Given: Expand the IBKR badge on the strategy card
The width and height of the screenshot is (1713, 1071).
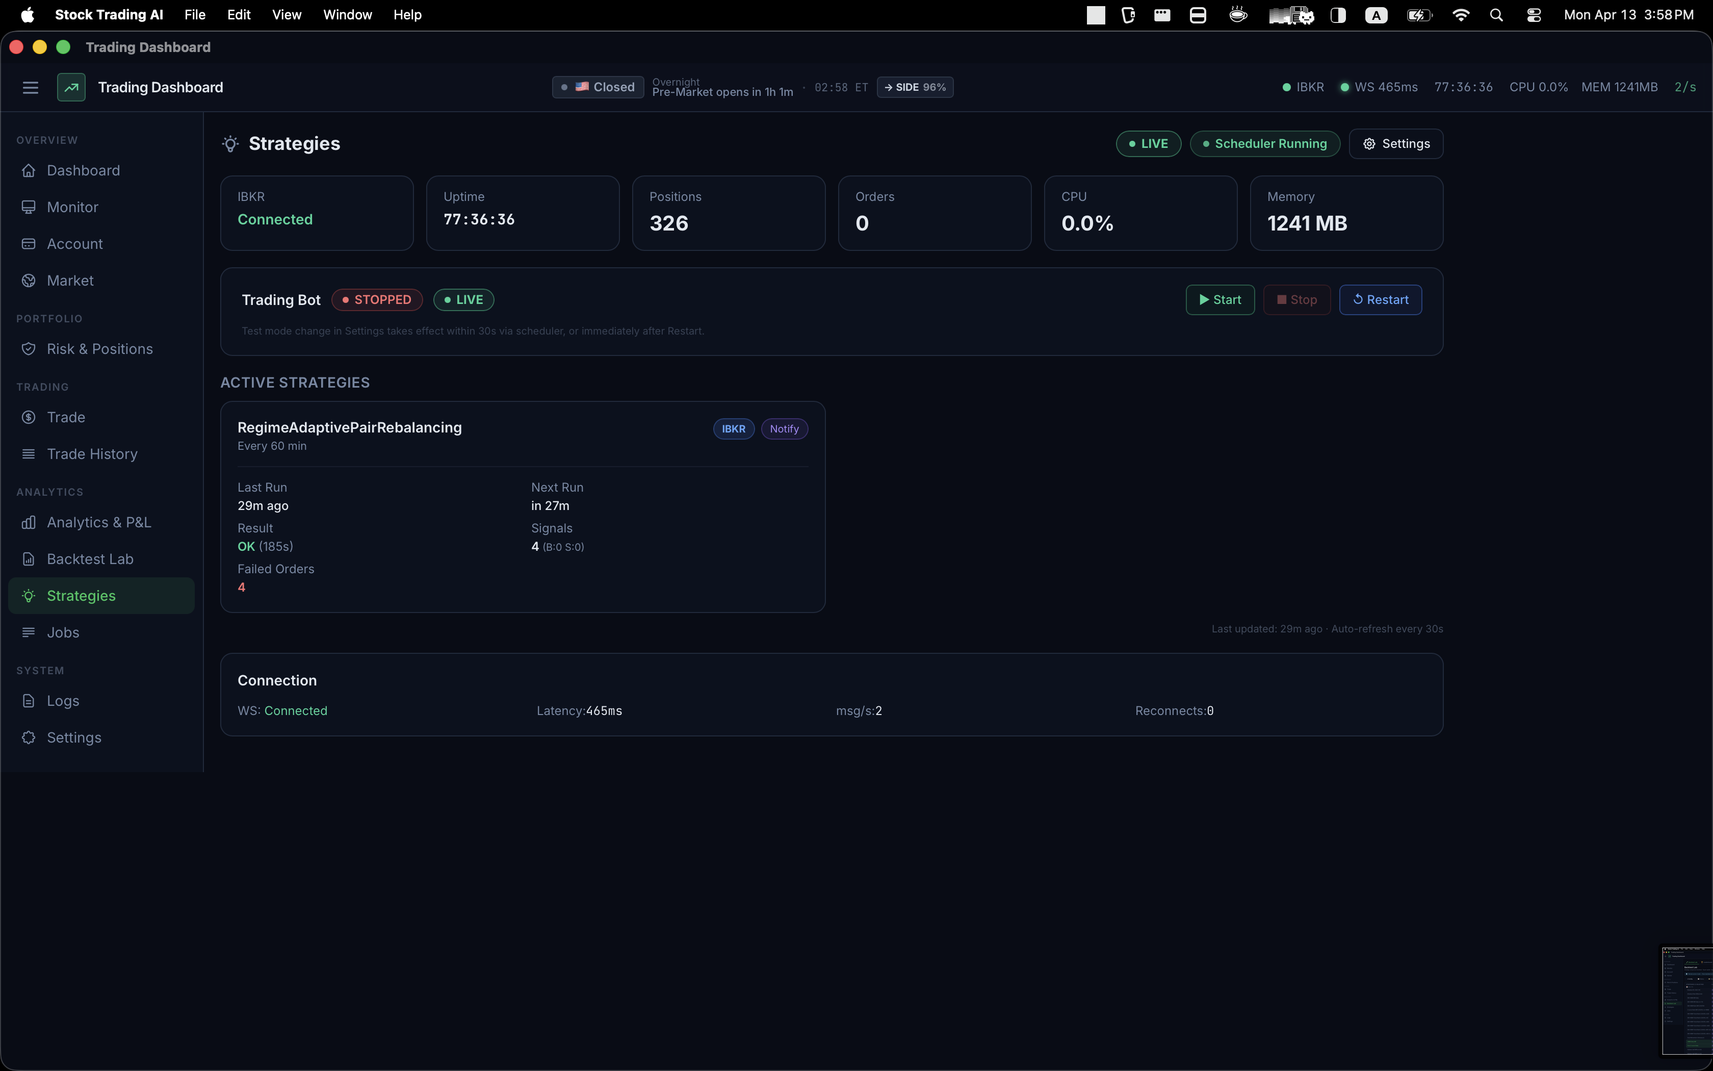Looking at the screenshot, I should pos(733,428).
